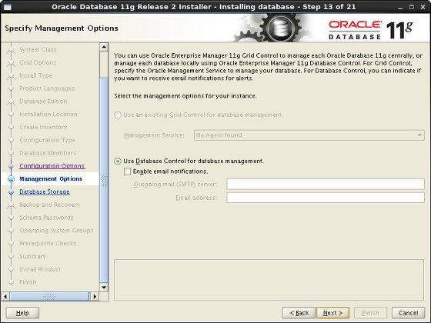Maximize the installer window
The height and width of the screenshot is (323, 431).
click(x=412, y=7)
